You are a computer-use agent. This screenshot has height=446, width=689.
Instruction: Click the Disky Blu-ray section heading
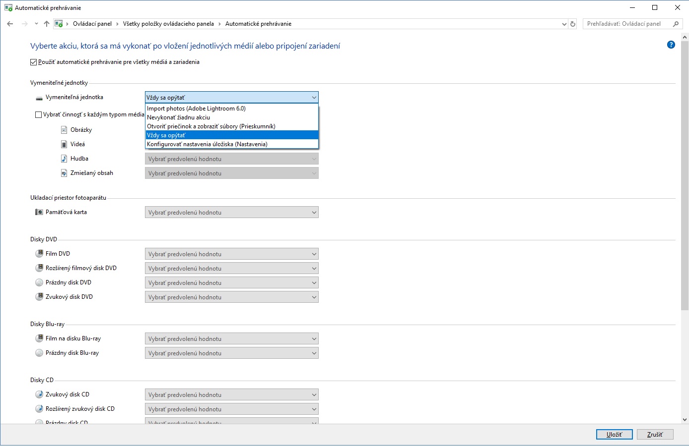coord(47,324)
